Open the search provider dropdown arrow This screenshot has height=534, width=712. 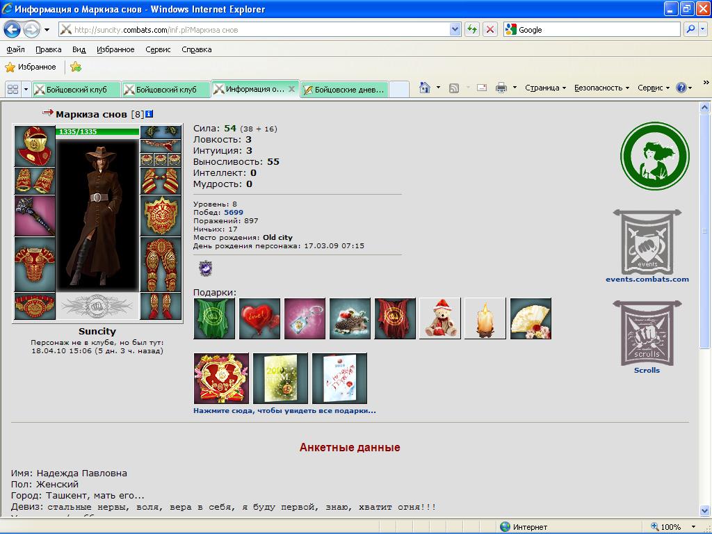tap(703, 29)
